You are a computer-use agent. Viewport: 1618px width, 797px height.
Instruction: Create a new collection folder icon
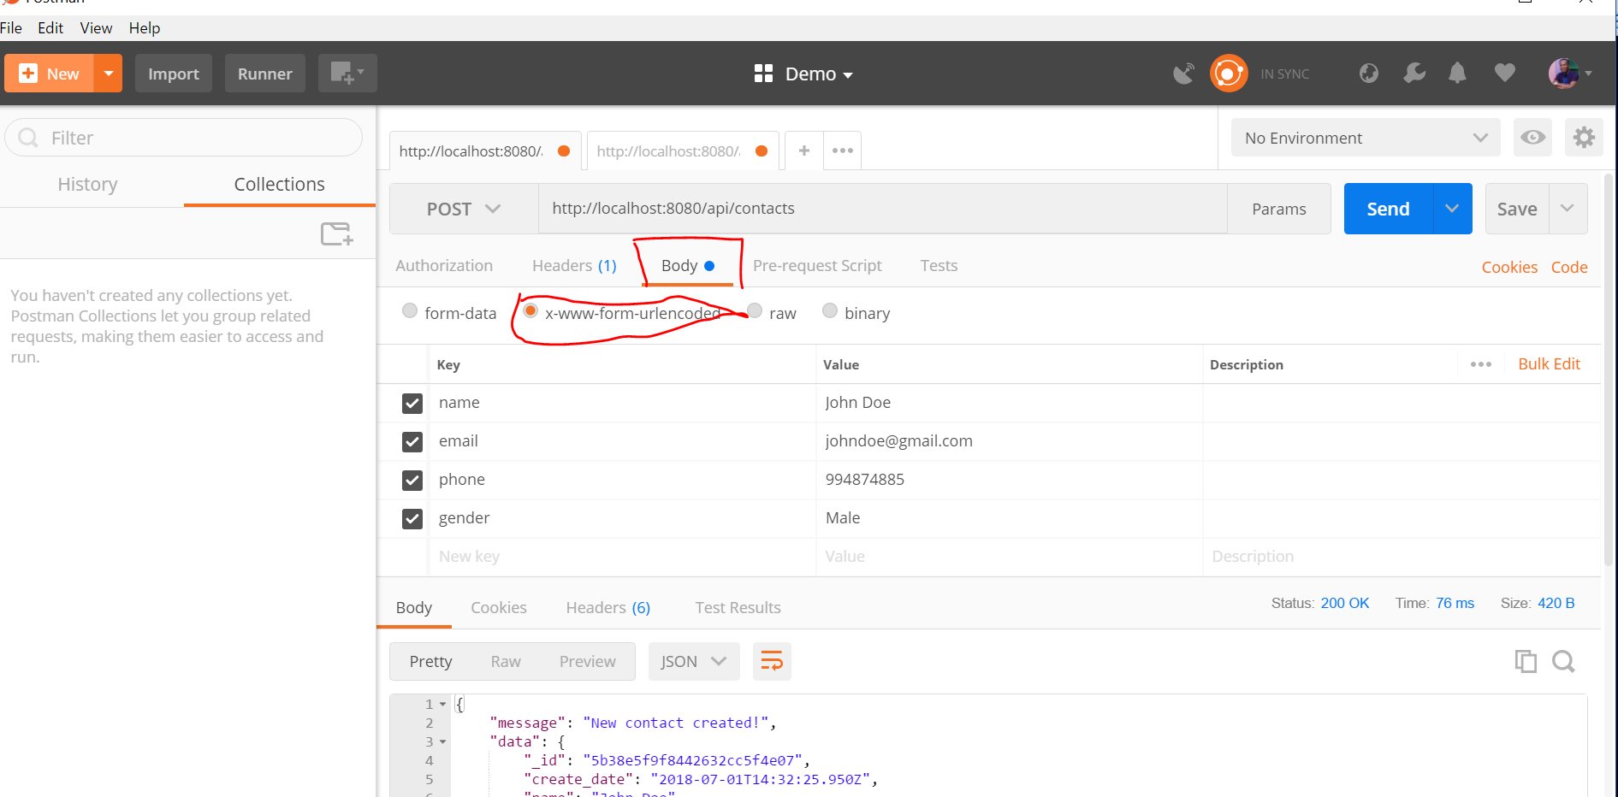(x=336, y=233)
